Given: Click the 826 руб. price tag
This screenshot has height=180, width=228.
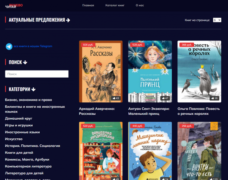Looking at the screenshot, I should 88,45.
